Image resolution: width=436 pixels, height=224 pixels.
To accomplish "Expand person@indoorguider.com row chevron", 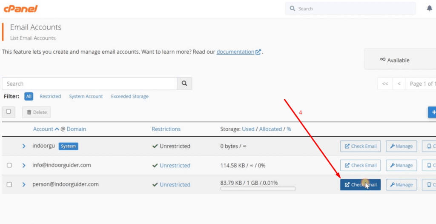I will coord(24,184).
